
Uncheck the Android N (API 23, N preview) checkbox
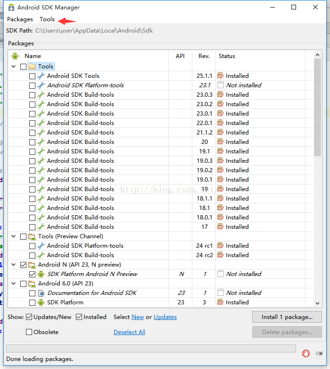point(23,265)
